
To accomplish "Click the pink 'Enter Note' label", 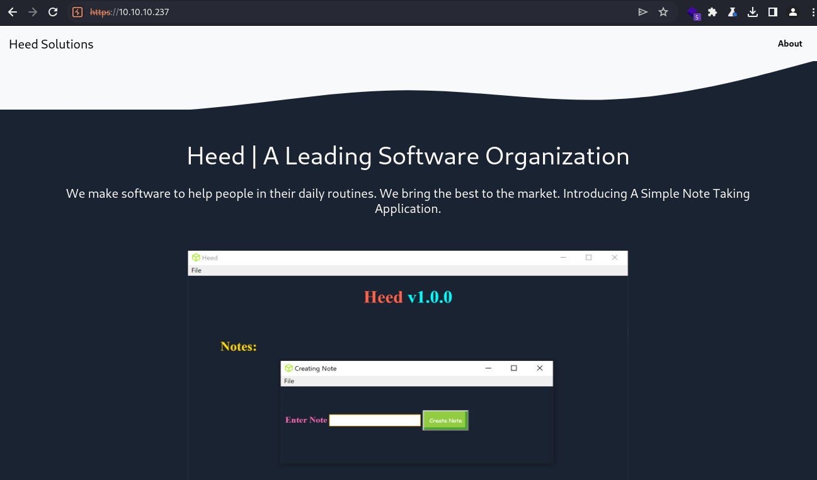I will coord(306,420).
